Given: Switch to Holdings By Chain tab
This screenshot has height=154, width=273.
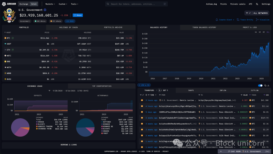Looking at the screenshot, I should coord(68,27).
